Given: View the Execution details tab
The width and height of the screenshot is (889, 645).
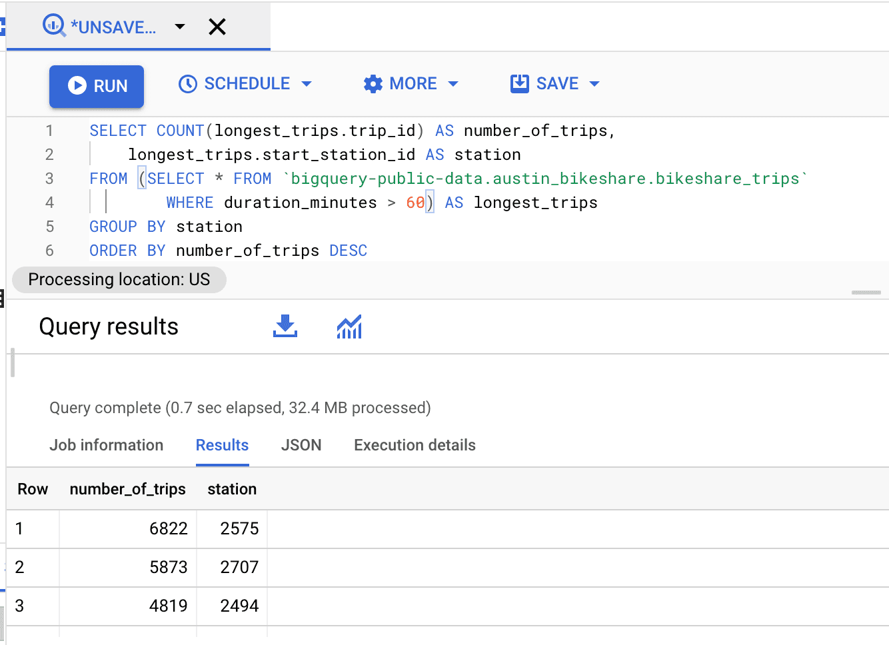Looking at the screenshot, I should pyautogui.click(x=415, y=445).
